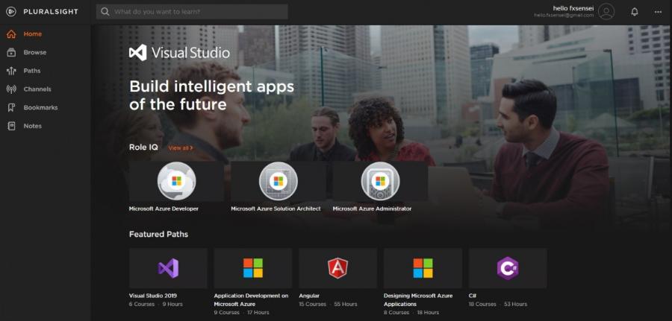Click the Paths signpost icon in sidebar
This screenshot has width=672, height=321.
(11, 71)
